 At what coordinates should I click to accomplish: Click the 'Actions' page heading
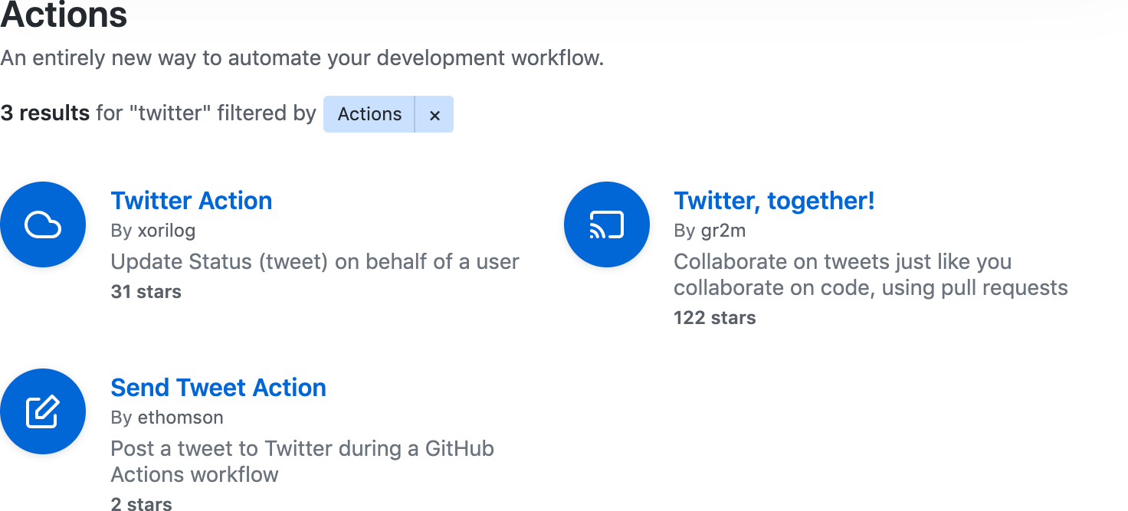[x=64, y=15]
